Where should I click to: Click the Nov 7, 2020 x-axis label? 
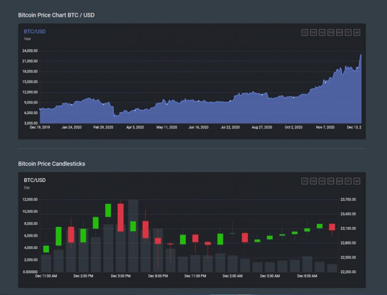coord(326,127)
